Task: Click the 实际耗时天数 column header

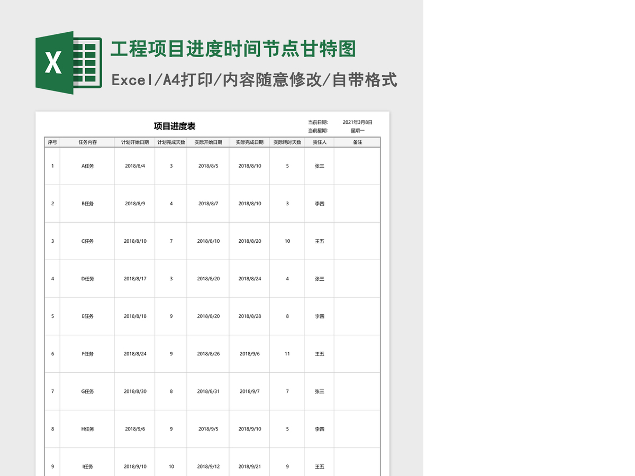Action: [x=287, y=142]
